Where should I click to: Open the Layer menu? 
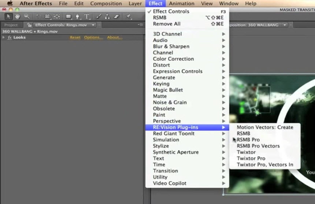tap(135, 3)
